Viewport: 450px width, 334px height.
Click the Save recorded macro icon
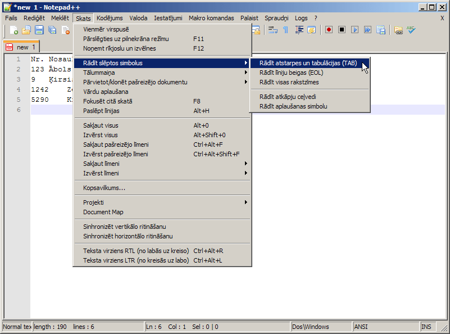(x=381, y=30)
